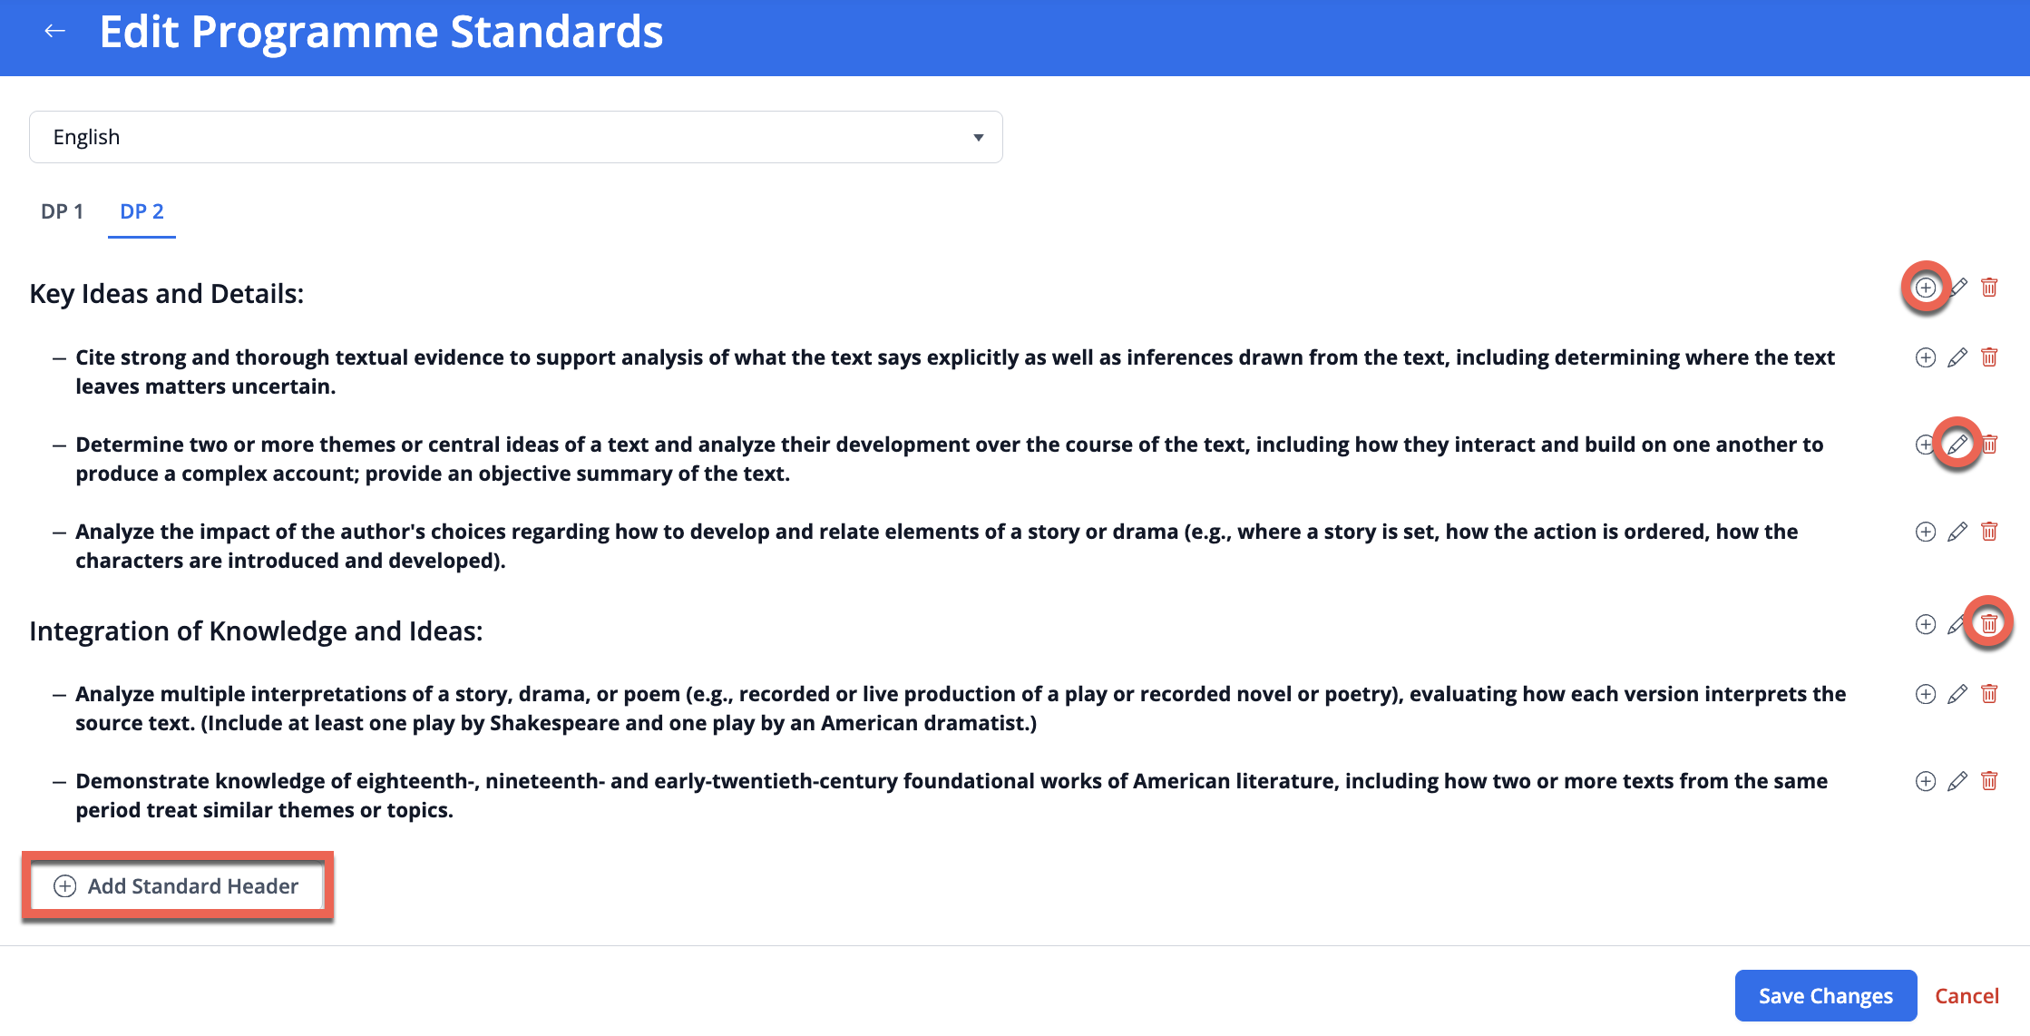Select the DP 2 tab
The width and height of the screenshot is (2030, 1036).
click(x=142, y=211)
